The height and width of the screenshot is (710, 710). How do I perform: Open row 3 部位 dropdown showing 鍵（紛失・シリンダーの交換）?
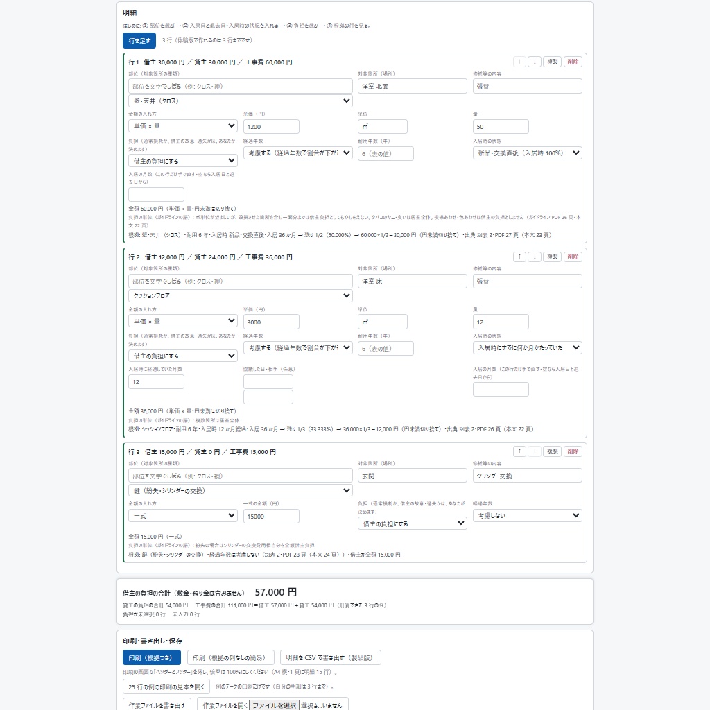(241, 490)
